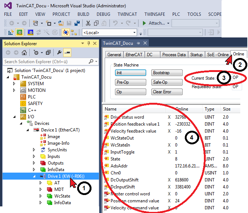248x213 pixels.
Task: Click the Save icon in toolbar
Action: pos(69,23)
